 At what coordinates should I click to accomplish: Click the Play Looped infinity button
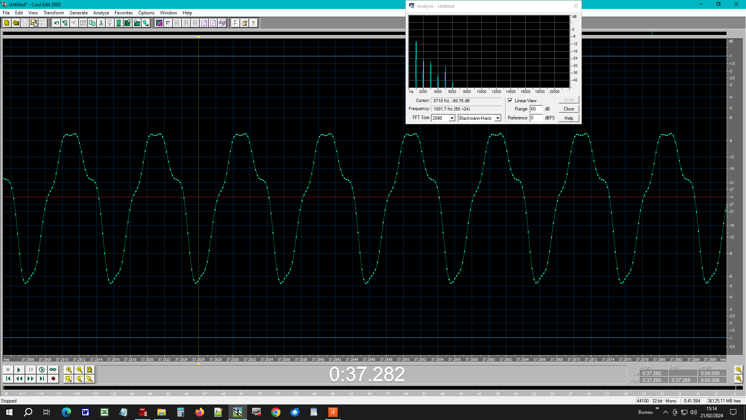pyautogui.click(x=53, y=370)
